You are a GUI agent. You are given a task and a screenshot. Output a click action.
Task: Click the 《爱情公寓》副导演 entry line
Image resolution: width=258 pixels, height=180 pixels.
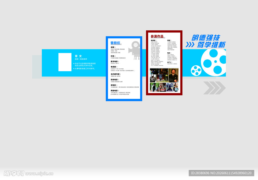115,76
